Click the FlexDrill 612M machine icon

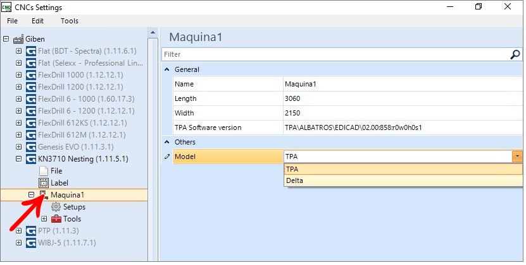tap(31, 135)
